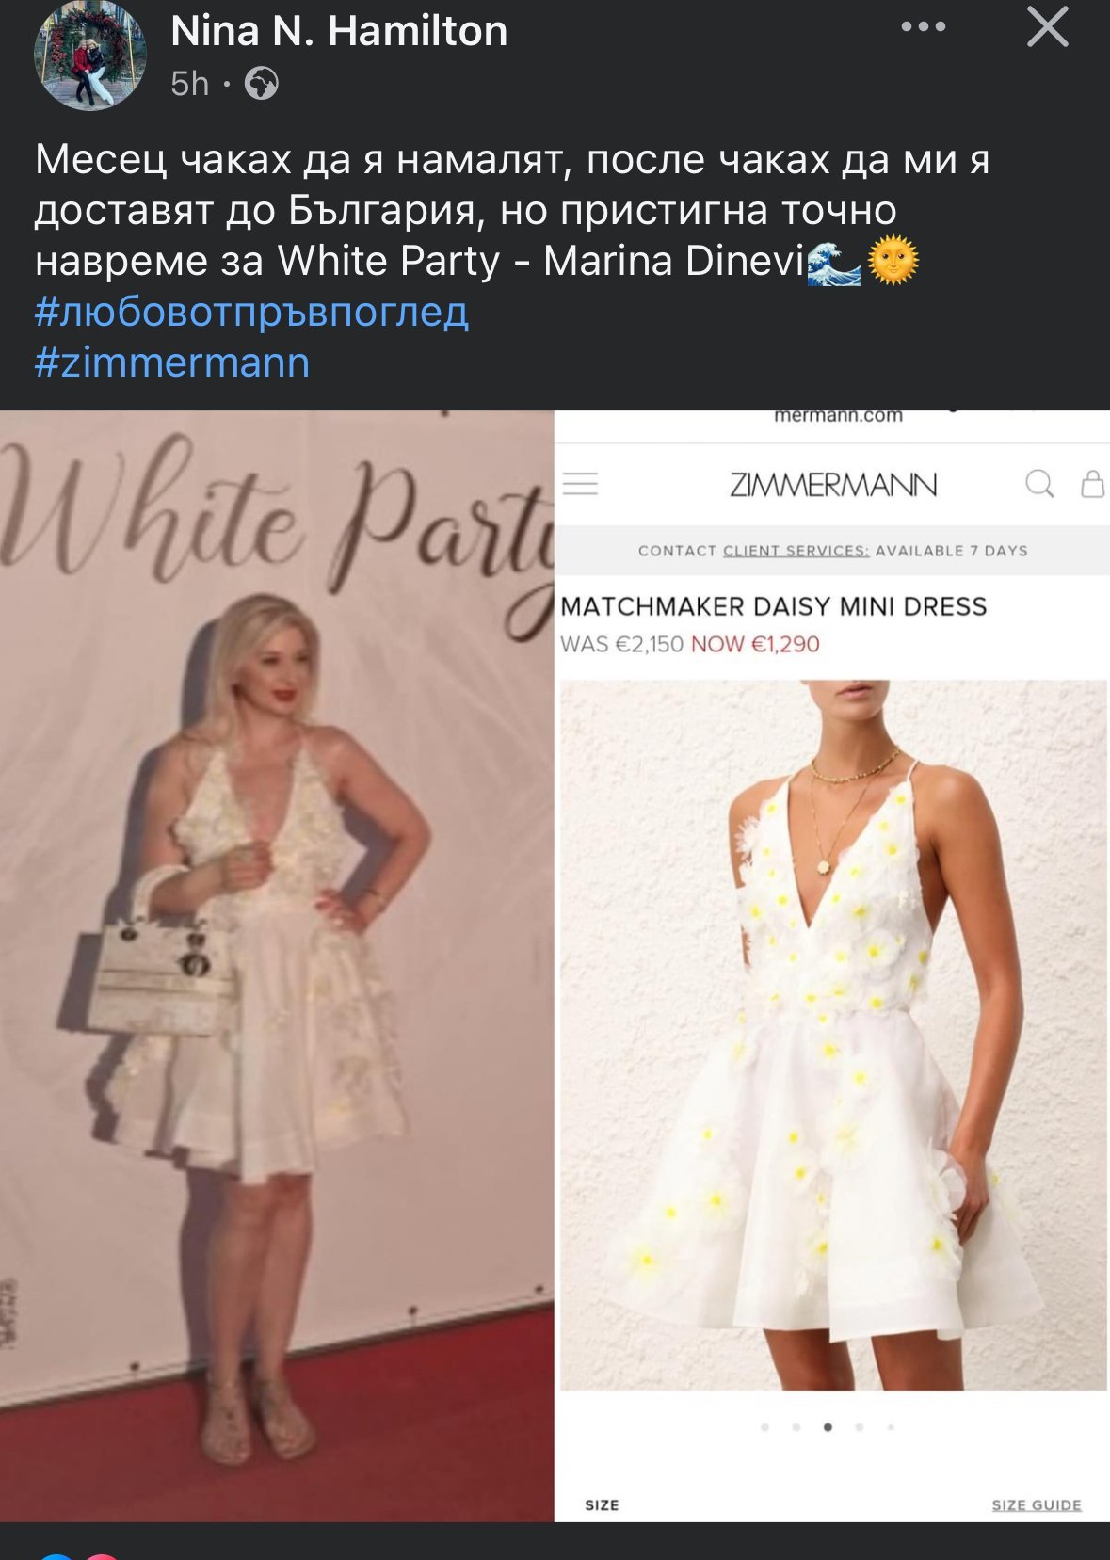Open the White Party photo

(277, 966)
